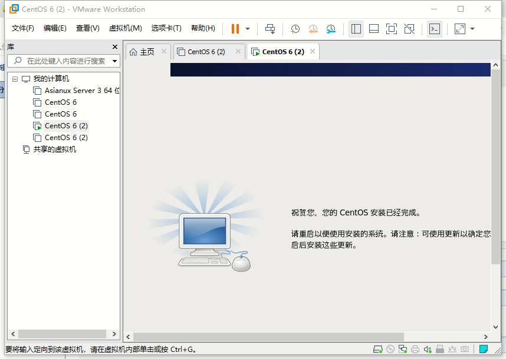Click the status bar Ctrl+G hint text
This screenshot has height=359, width=506.
101,350
